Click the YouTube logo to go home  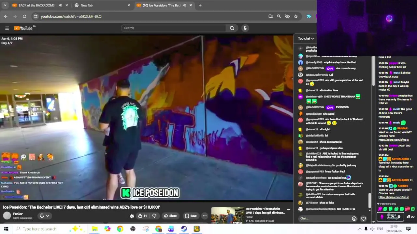[x=23, y=28]
